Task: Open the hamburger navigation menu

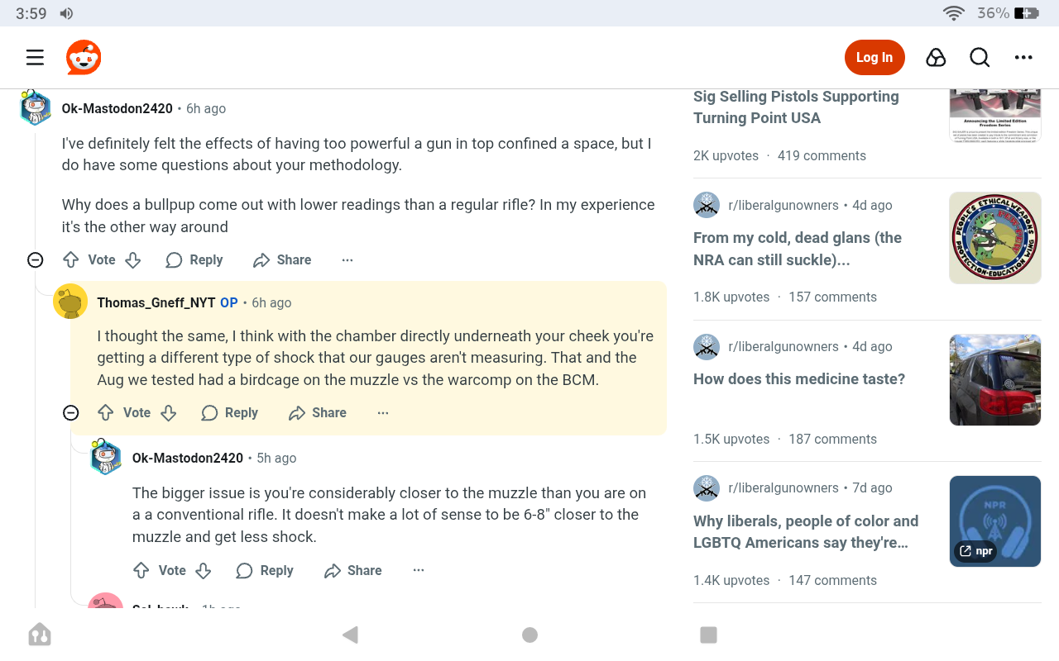Action: click(x=35, y=57)
